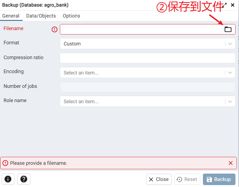
Task: Open file browser via folder icon
Action: [x=228, y=29]
